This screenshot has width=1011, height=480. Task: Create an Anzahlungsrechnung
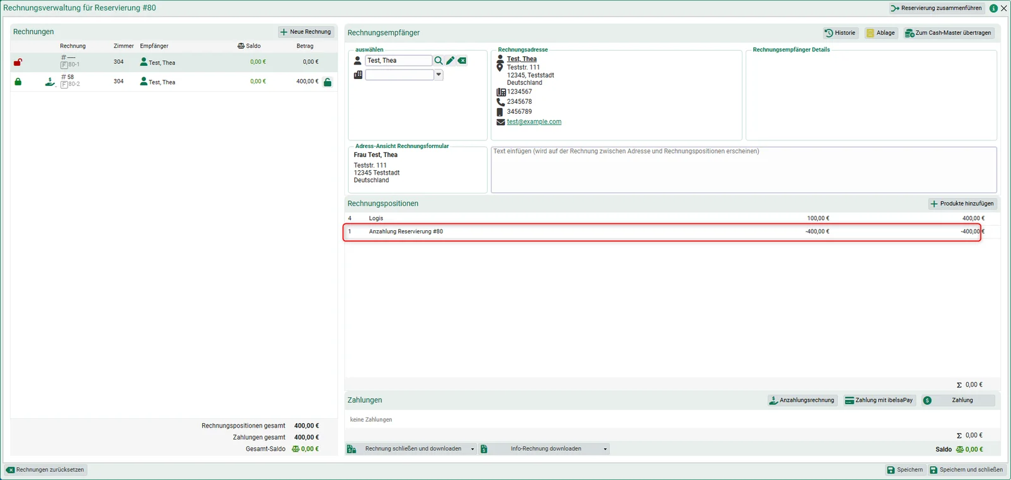(802, 400)
